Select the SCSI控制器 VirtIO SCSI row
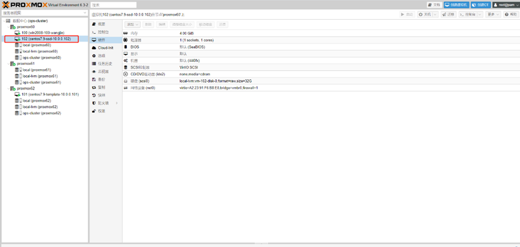 (x=321, y=67)
